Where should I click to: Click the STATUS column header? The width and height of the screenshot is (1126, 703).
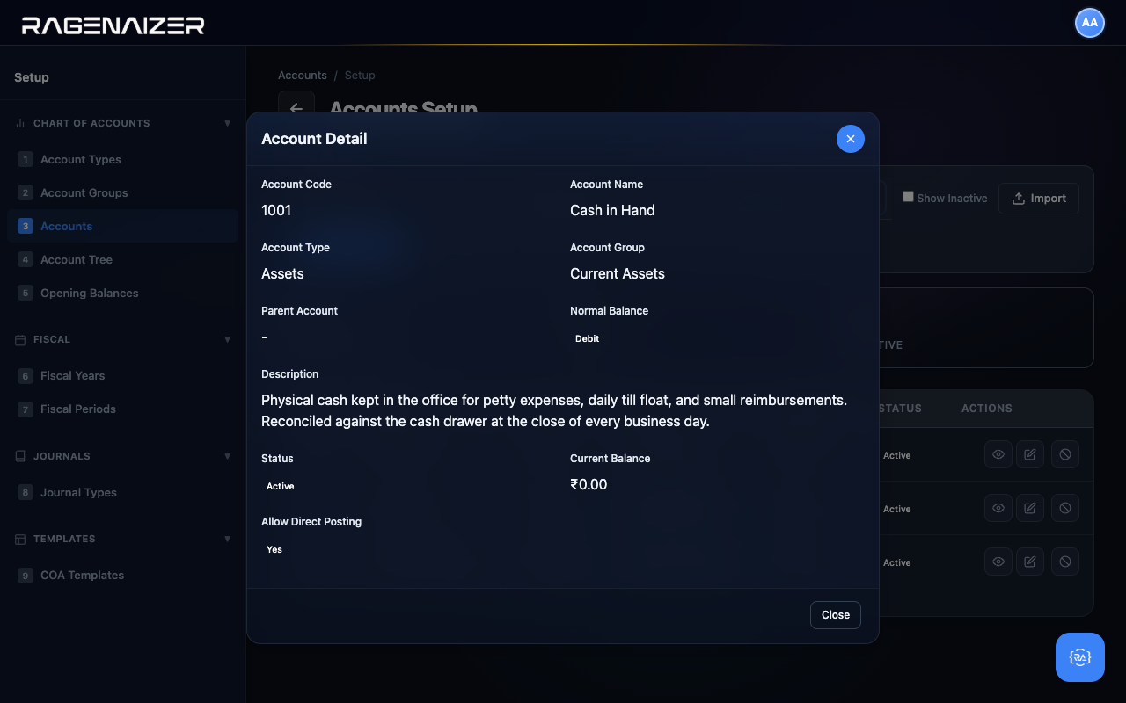[900, 409]
